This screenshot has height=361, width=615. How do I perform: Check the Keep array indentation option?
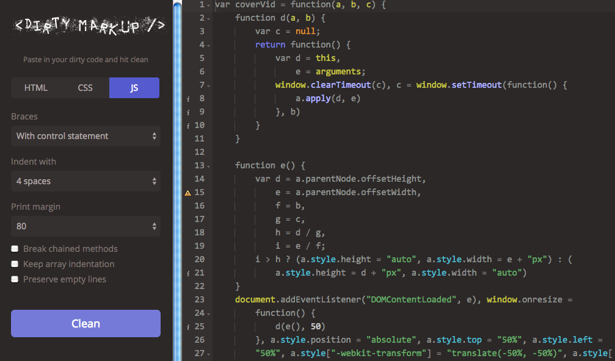(15, 263)
